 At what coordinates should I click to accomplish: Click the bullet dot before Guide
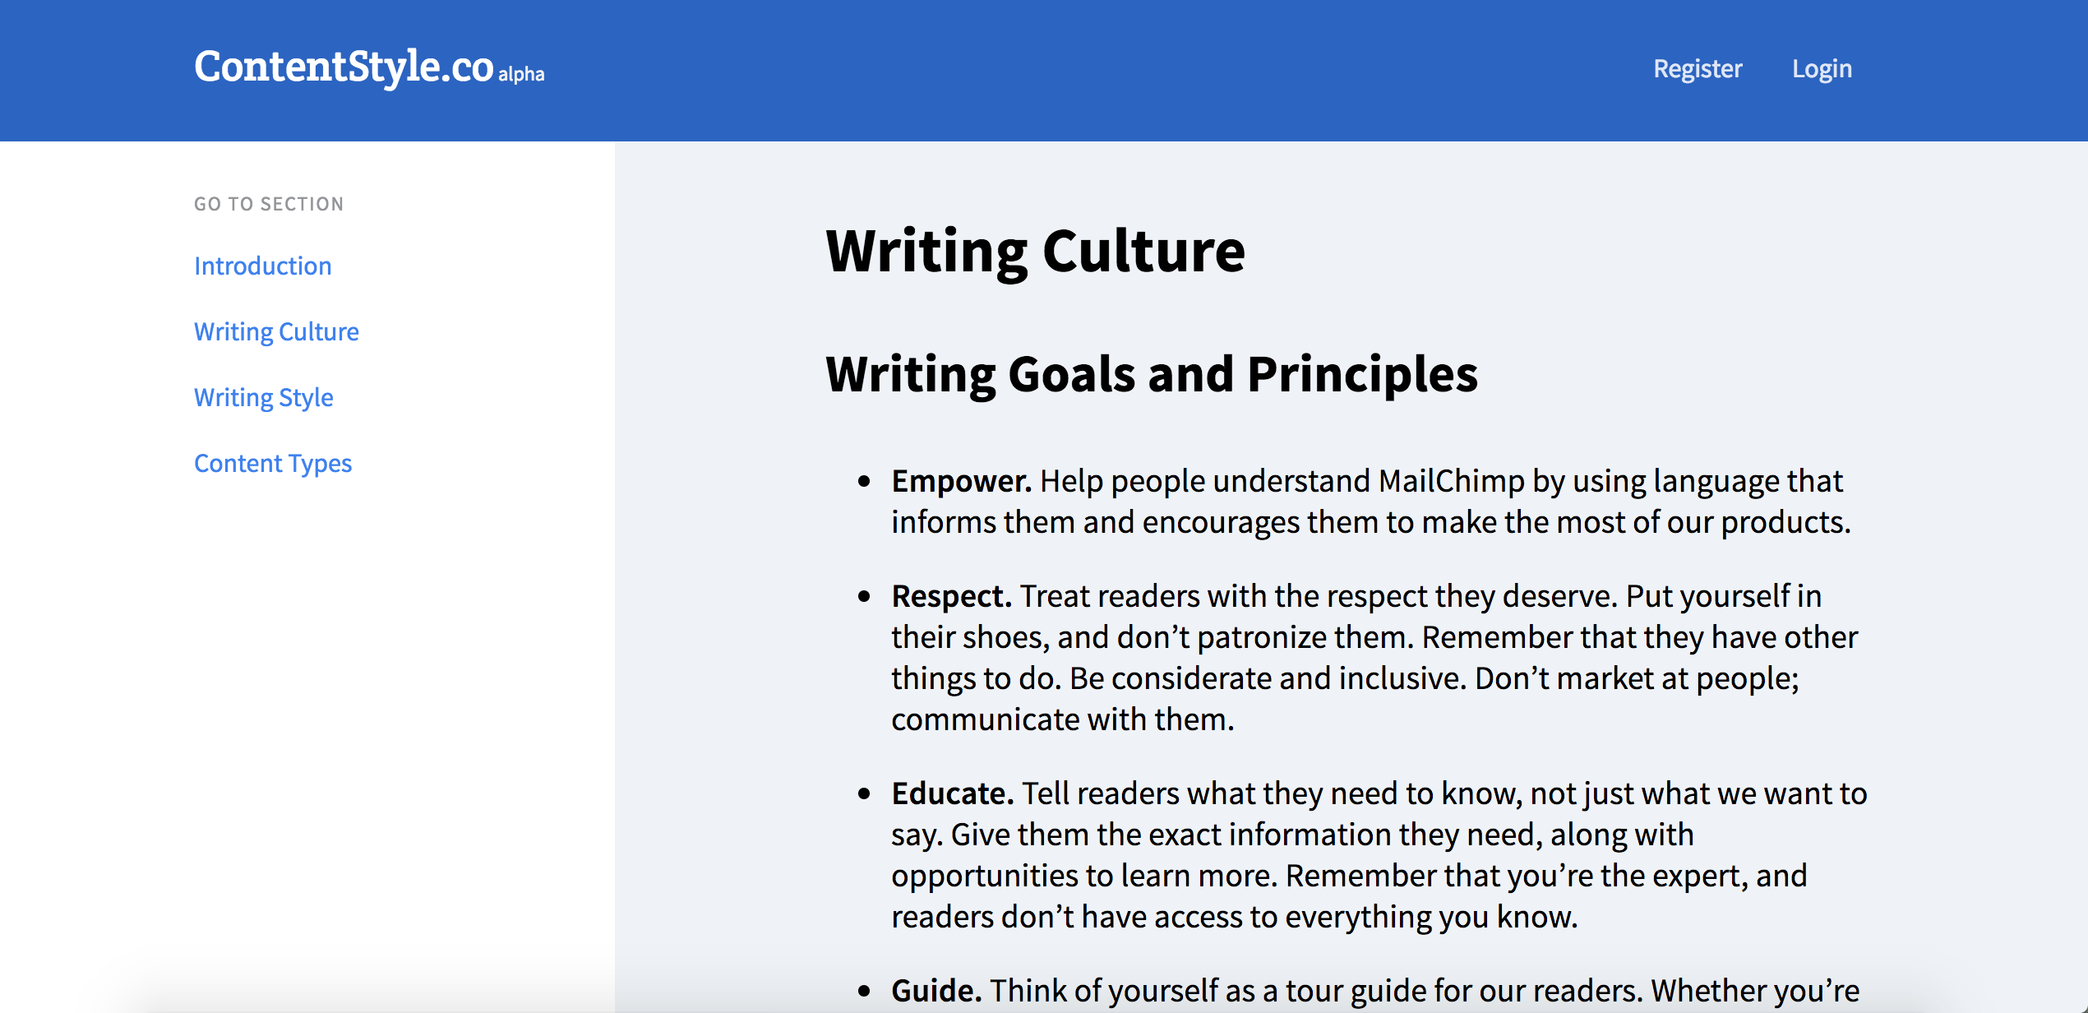coord(863,992)
